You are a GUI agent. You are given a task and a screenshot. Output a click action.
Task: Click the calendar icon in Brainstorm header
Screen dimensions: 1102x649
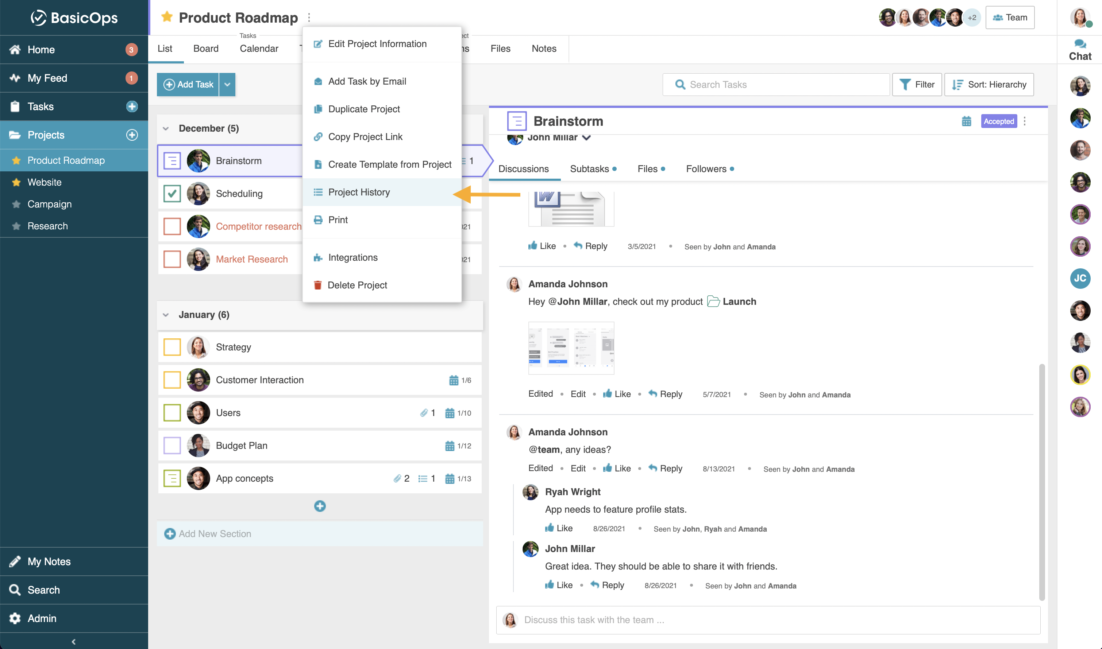tap(966, 121)
